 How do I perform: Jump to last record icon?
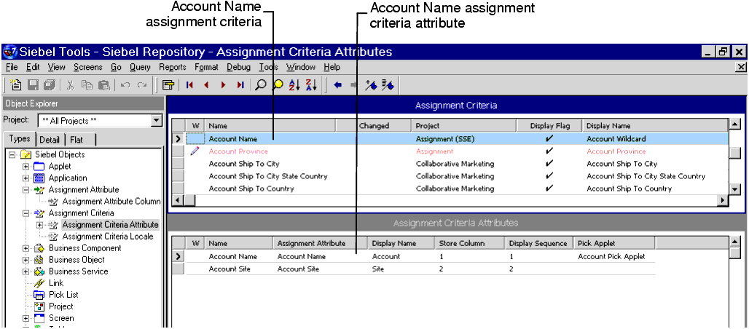tap(240, 85)
